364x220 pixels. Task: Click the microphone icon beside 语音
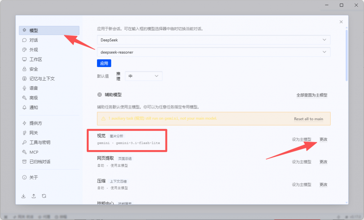point(25,88)
